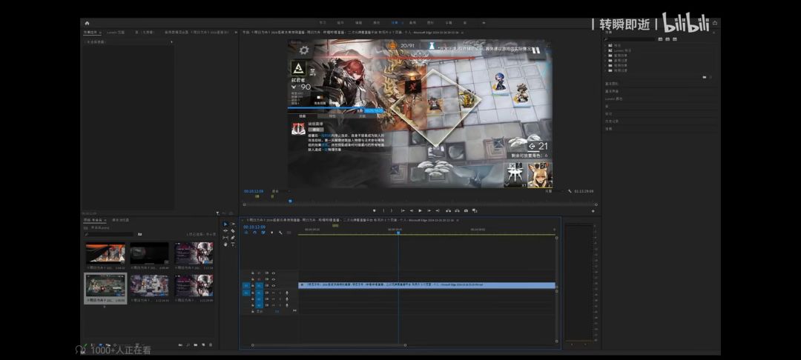Toggle the first preset filter icon in Effects
Screen dimensions: 801x360
click(660, 39)
